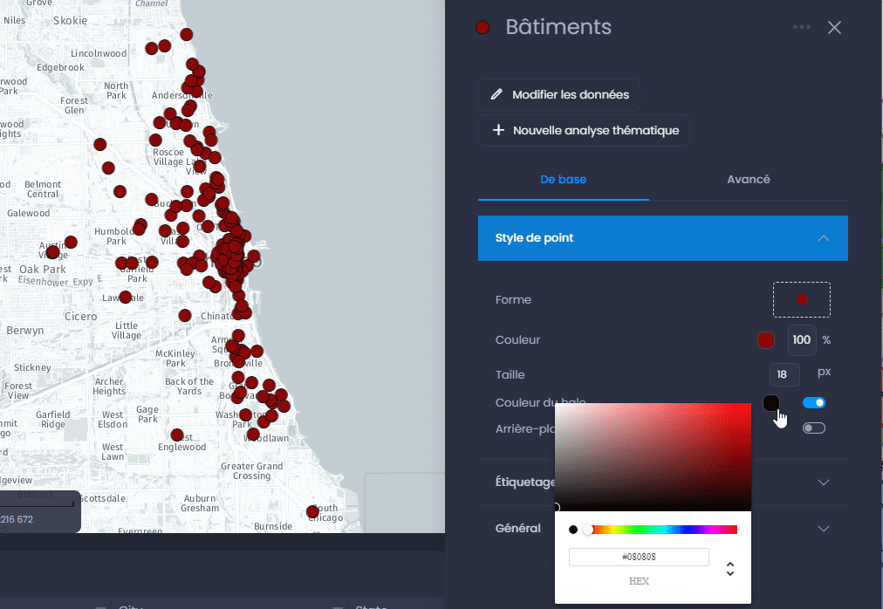Switch to the Avancé tab

tap(749, 179)
